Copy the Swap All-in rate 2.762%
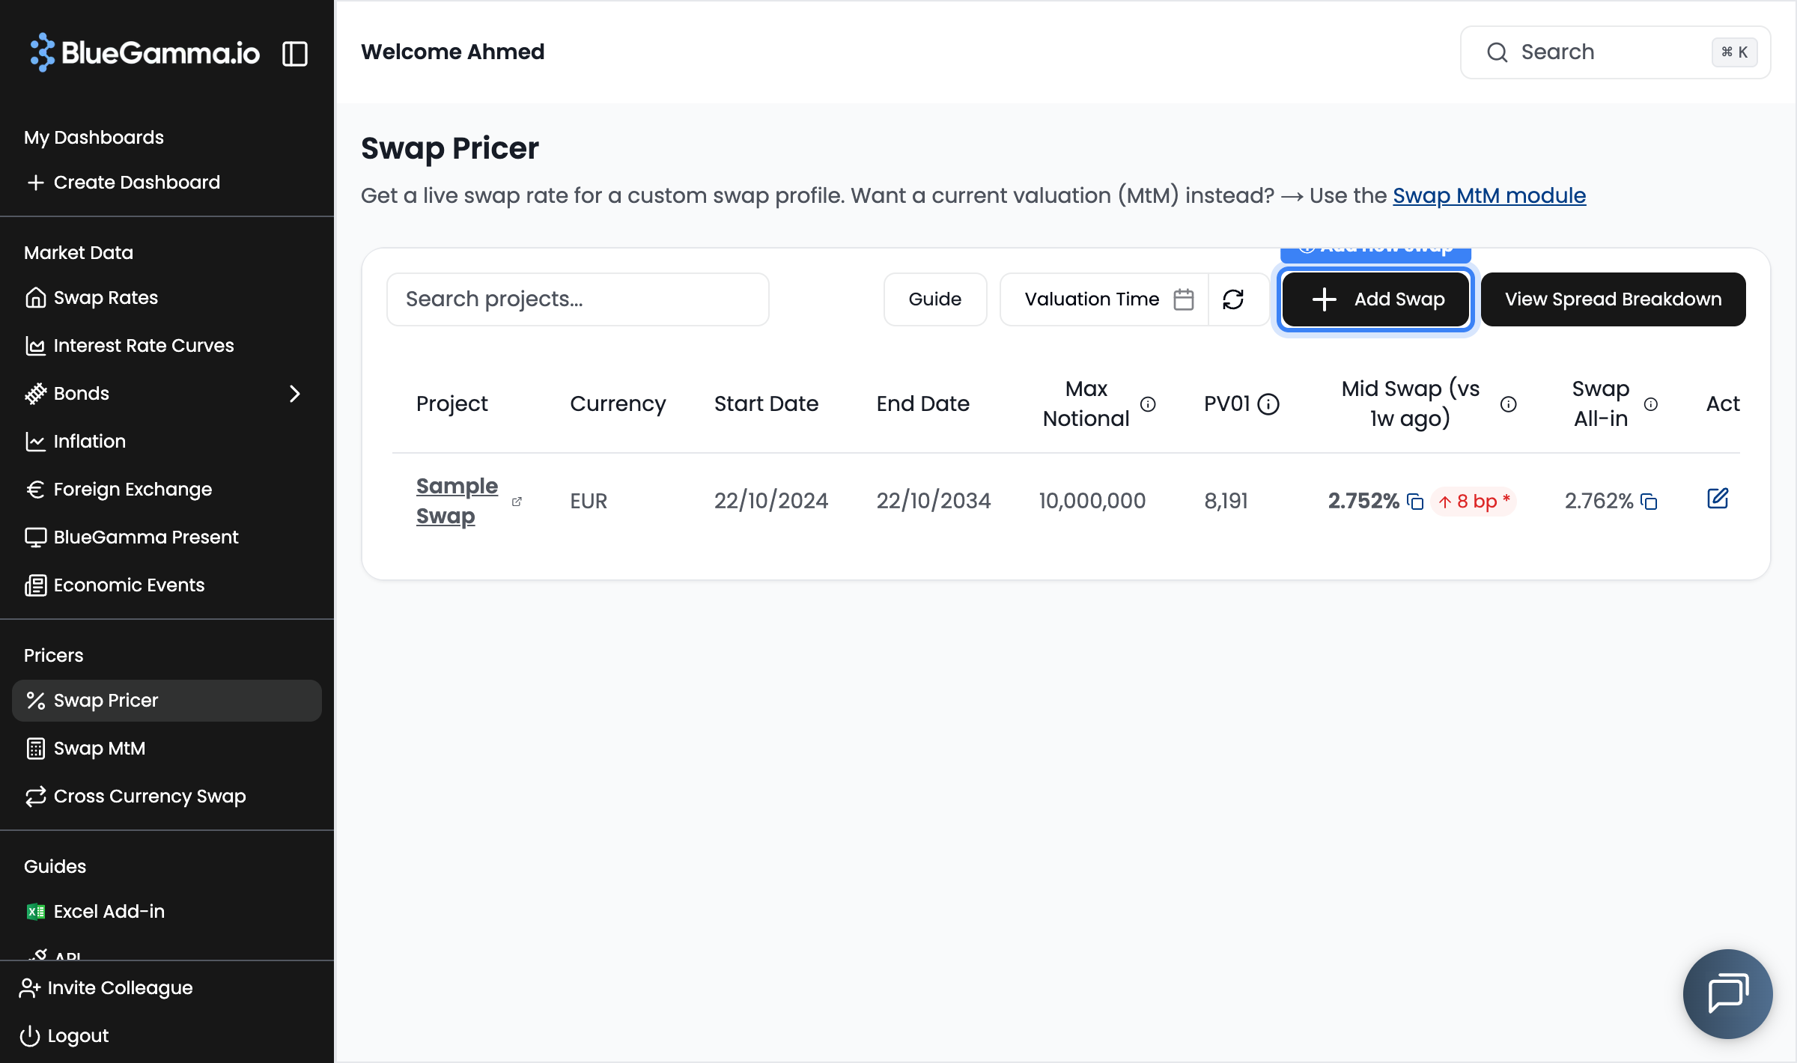 tap(1649, 502)
